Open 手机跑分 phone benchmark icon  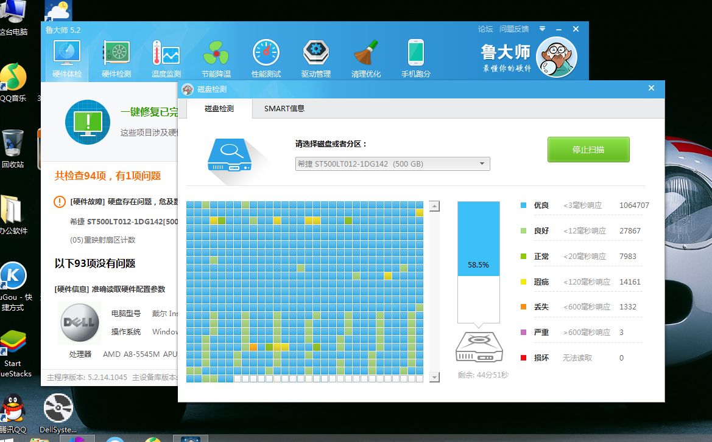point(416,59)
